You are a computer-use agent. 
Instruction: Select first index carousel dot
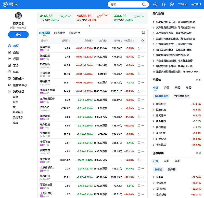(x=89, y=26)
